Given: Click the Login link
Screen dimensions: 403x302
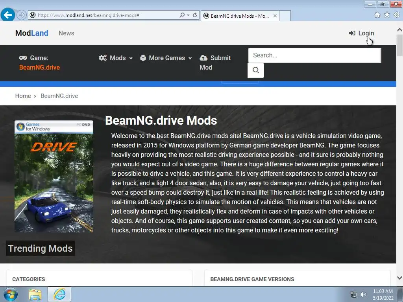Looking at the screenshot, I should (x=366, y=33).
